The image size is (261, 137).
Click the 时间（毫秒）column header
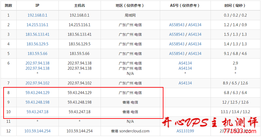235,6
